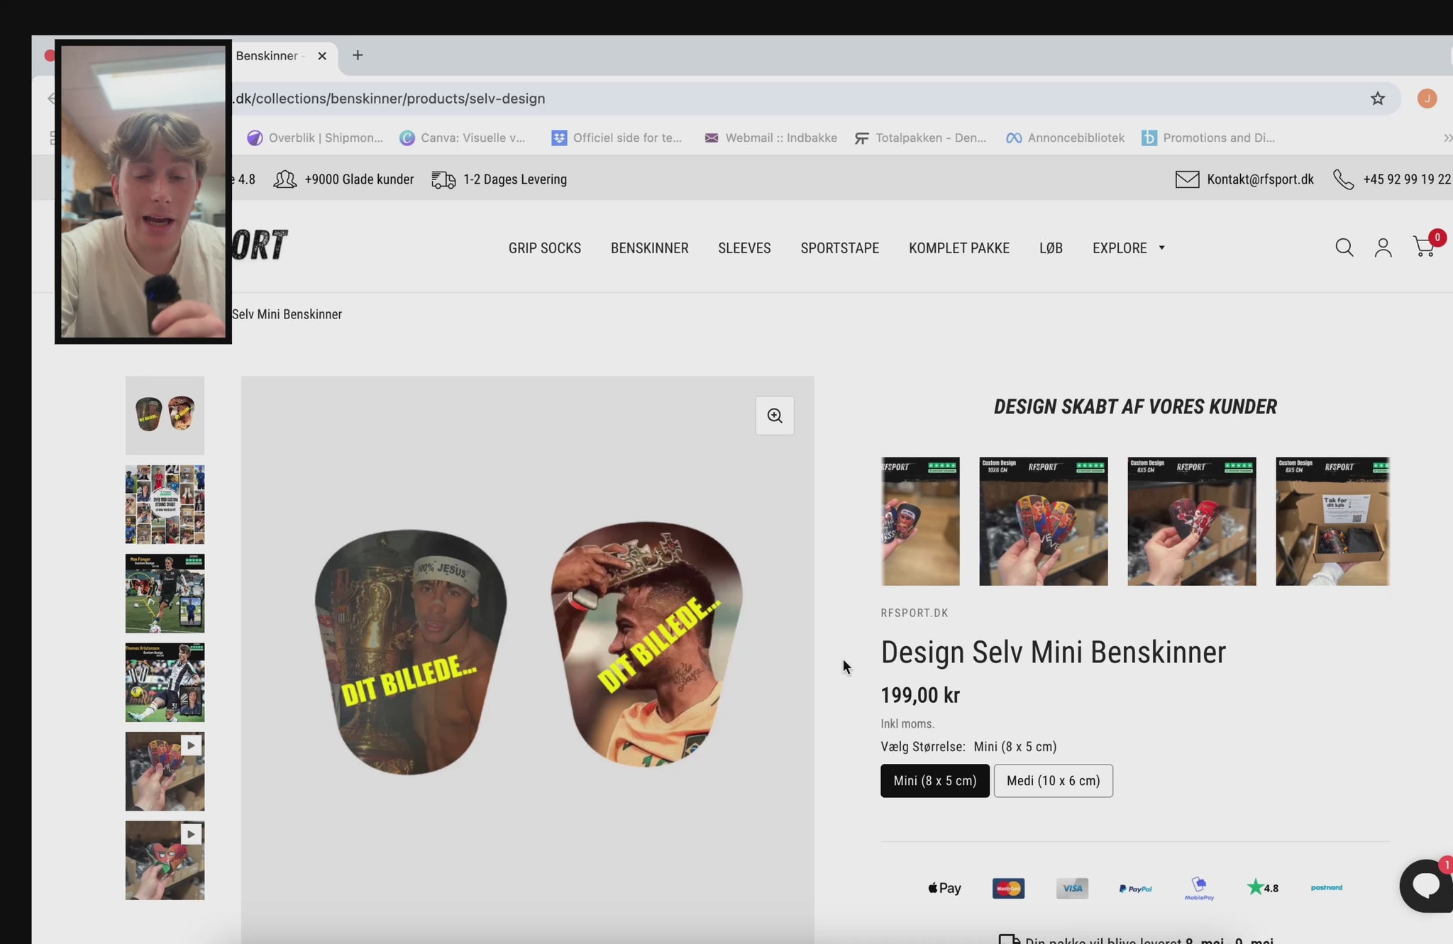Open the shopping cart icon
This screenshot has height=944, width=1453.
coord(1424,247)
